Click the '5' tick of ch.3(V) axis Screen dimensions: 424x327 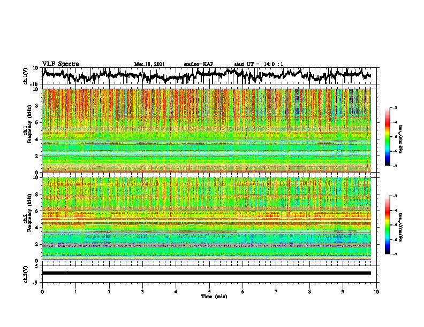point(37,266)
